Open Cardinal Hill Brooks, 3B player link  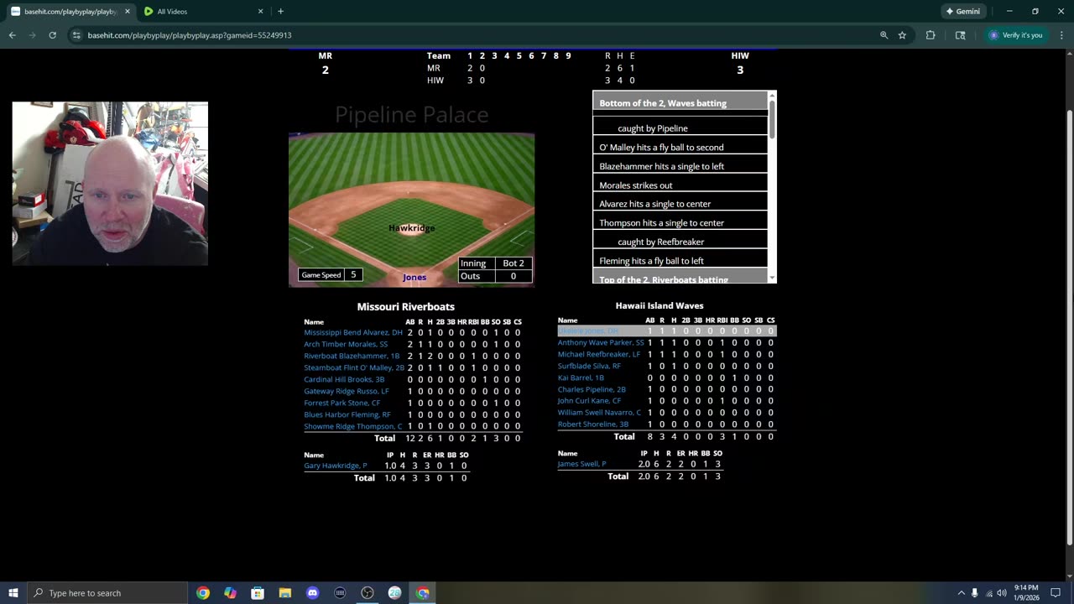point(344,379)
